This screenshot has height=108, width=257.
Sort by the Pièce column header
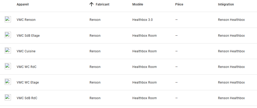coord(179,4)
